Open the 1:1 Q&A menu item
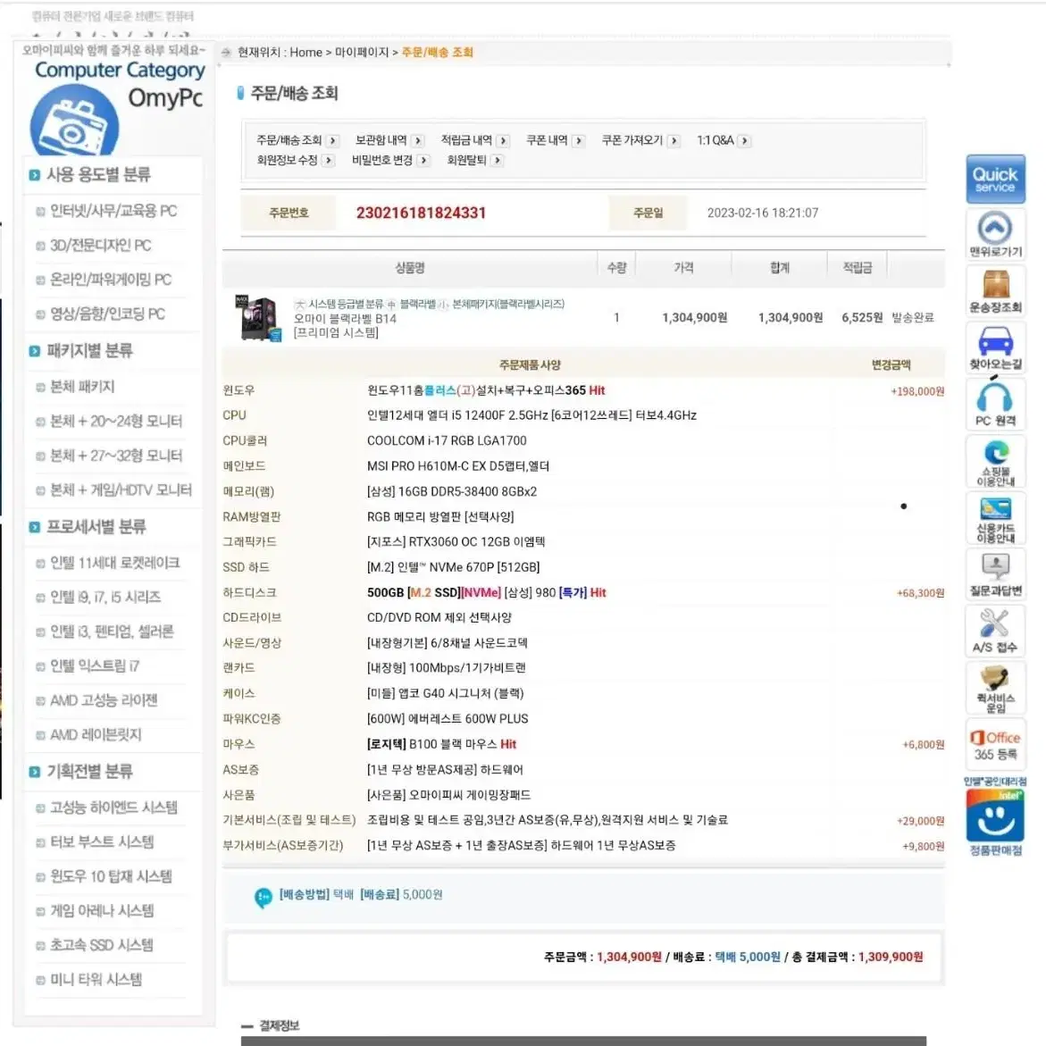 [x=724, y=141]
